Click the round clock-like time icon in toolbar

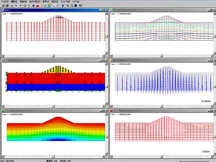(x=25, y=5)
